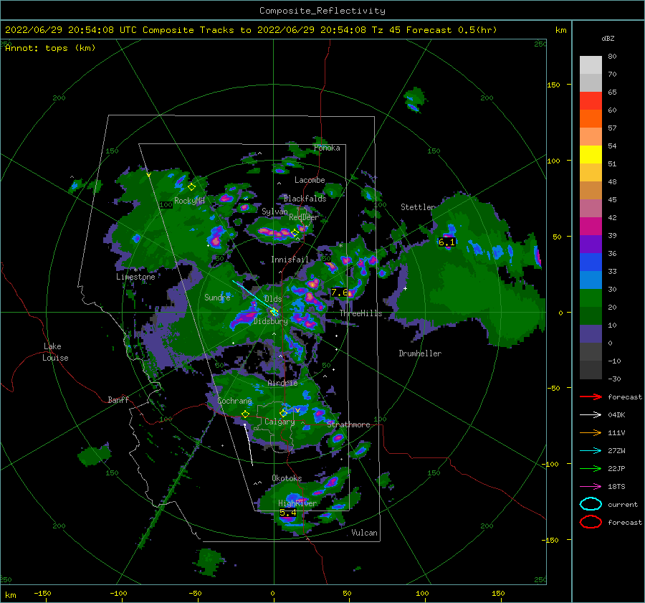
Task: Click the Ponoka label
Action: [327, 148]
